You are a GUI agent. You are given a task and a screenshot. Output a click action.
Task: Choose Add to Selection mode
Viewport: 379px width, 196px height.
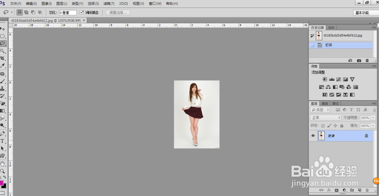click(27, 12)
